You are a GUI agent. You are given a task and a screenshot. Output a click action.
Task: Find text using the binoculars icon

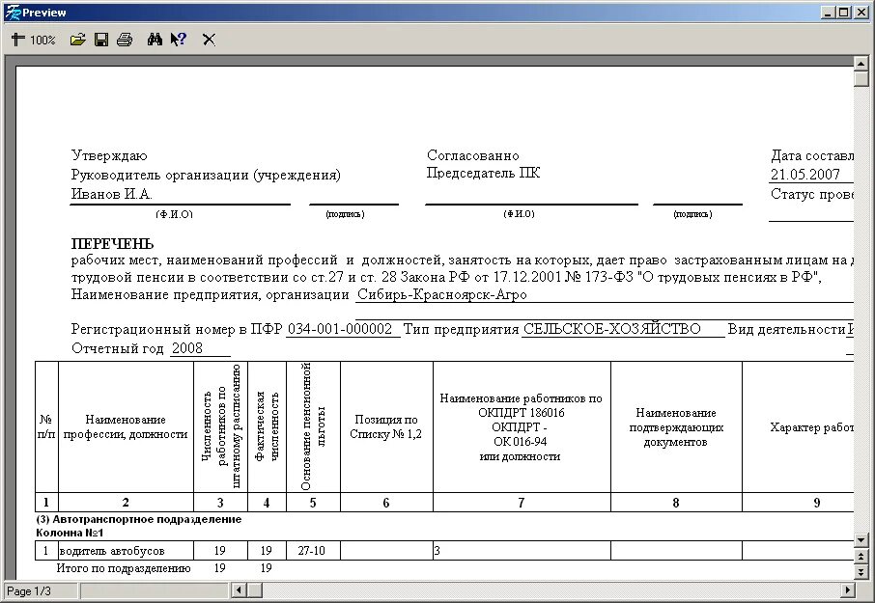(x=155, y=40)
